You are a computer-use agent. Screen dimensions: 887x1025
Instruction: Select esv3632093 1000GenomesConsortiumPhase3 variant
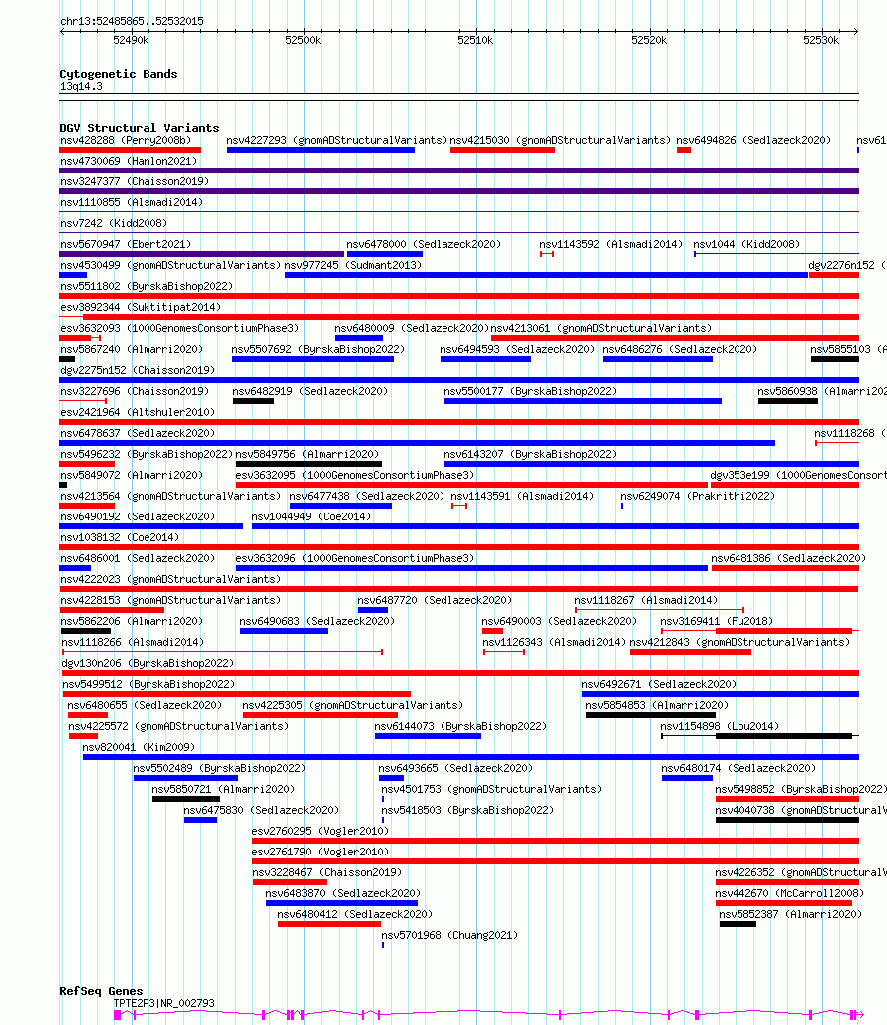click(79, 338)
